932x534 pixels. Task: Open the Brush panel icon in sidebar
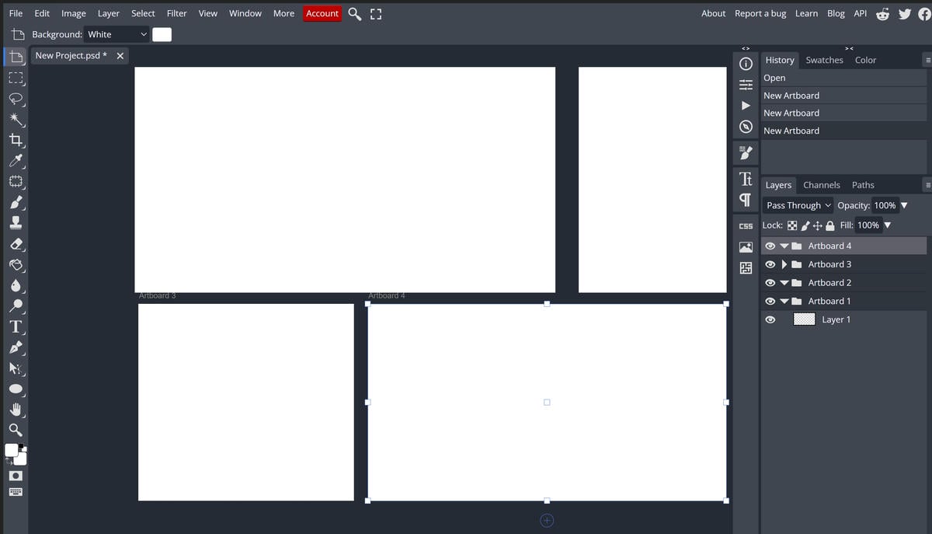coord(746,152)
